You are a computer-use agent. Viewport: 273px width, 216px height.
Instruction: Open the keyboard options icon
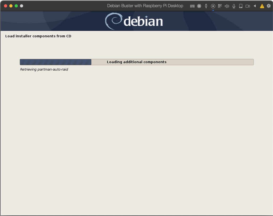click(192, 6)
